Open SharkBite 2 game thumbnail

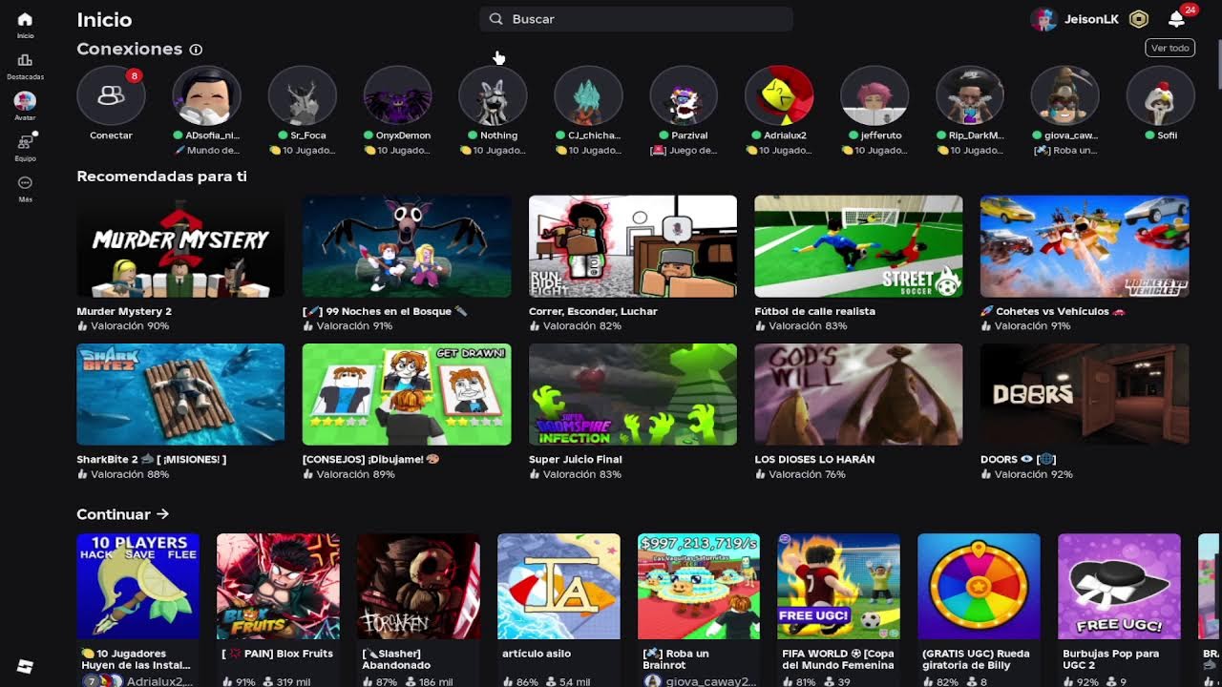click(180, 394)
